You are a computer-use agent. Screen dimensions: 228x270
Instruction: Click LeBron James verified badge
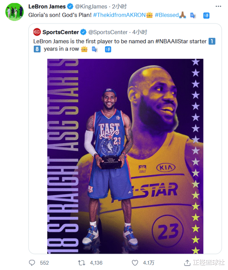70,6
